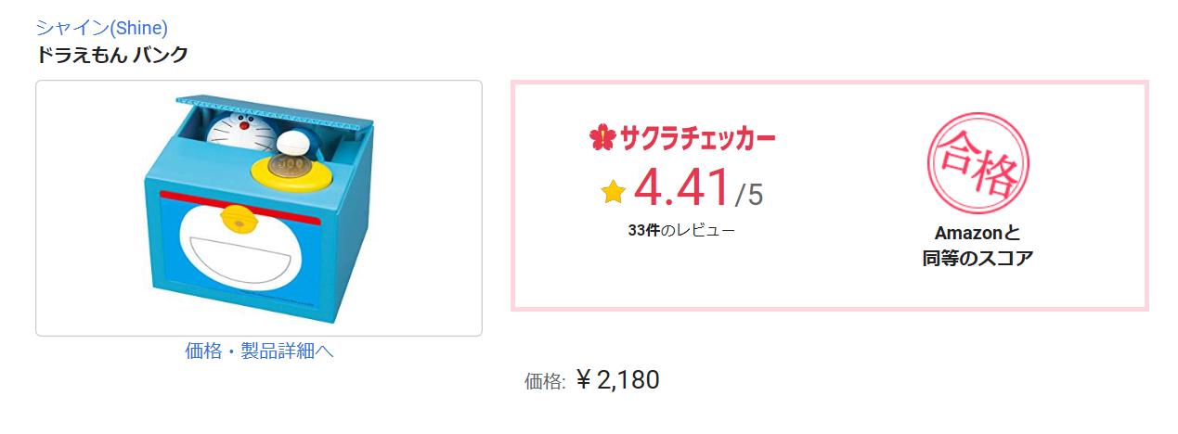The width and height of the screenshot is (1178, 434).
Task: Click the cherry blossom icon in logo
Action: 602,138
